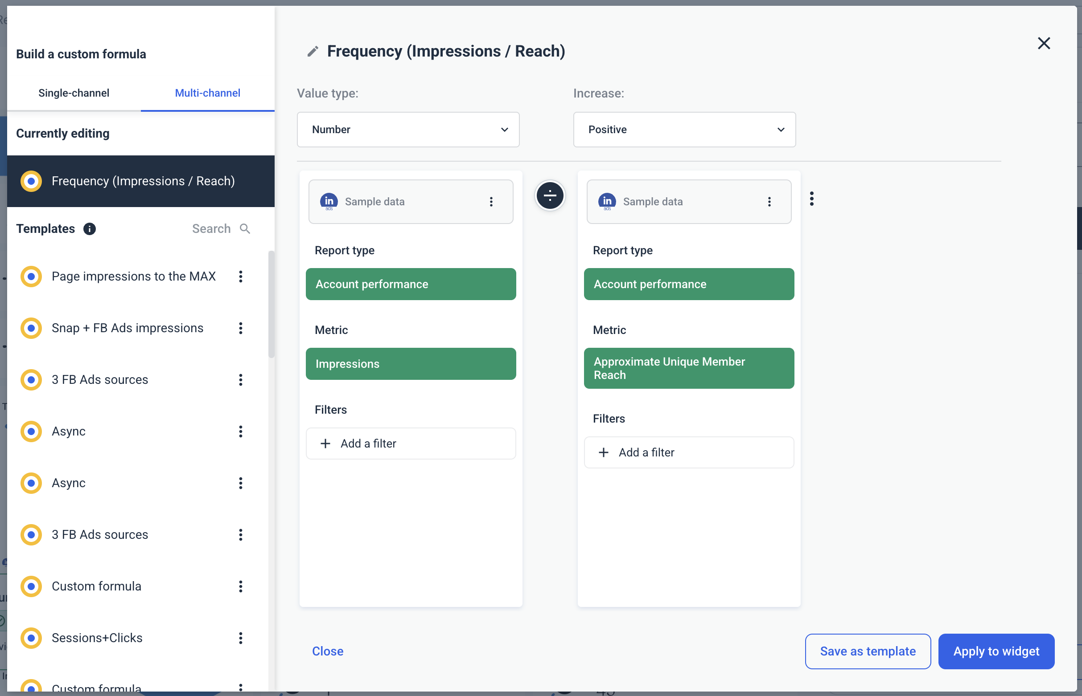This screenshot has height=696, width=1082.
Task: Click the Templates search icon
Action: [x=245, y=229]
